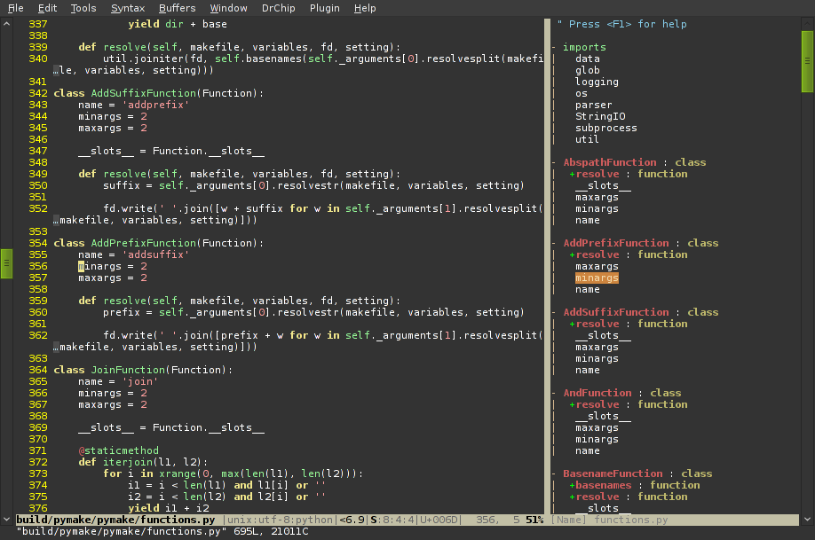Screen dimensions: 815x540
Task: Select highlighted minargs tag under AddPrefixFunction
Action: [x=597, y=278]
